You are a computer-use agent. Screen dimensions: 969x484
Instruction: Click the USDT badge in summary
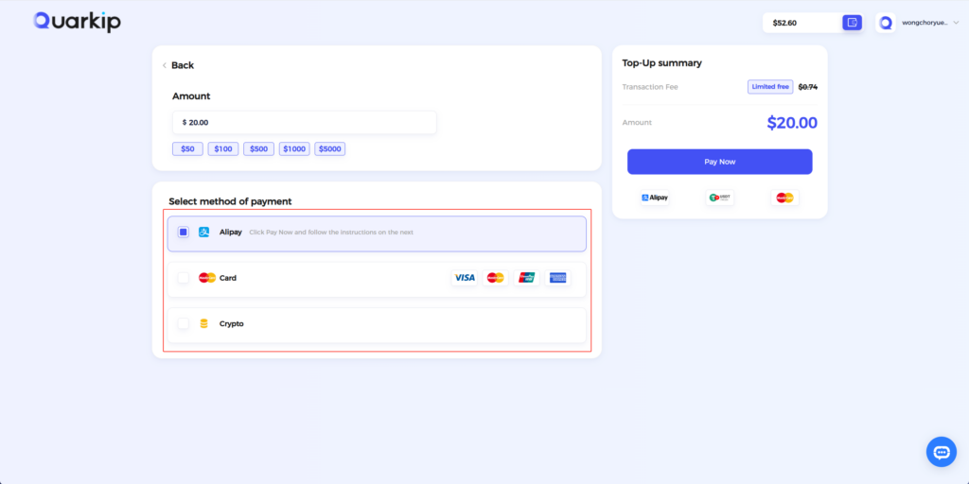(x=719, y=198)
